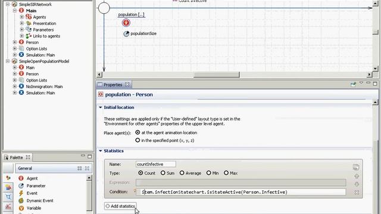The width and height of the screenshot is (381, 214).
Task: Click the SimpleSIRNetwork model icon
Action: 14,4
